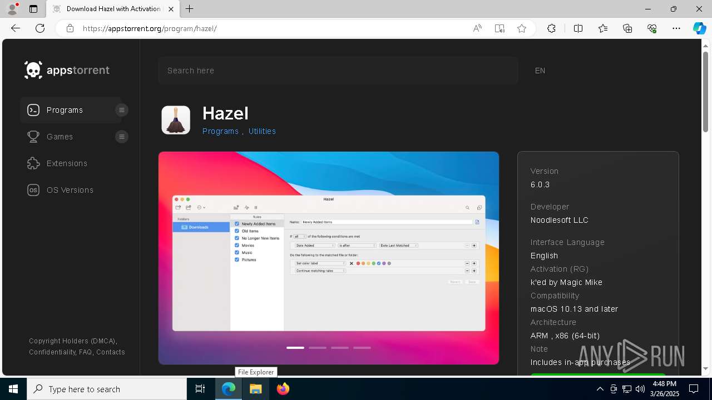This screenshot has height=400, width=712.
Task: Select the second carousel slide indicator
Action: click(318, 348)
